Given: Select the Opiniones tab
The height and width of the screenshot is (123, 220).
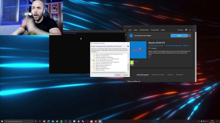Looking at the screenshot, I should pyautogui.click(x=170, y=75).
